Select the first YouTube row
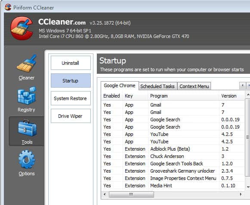Screen dimensions: 250x205 click(173, 134)
